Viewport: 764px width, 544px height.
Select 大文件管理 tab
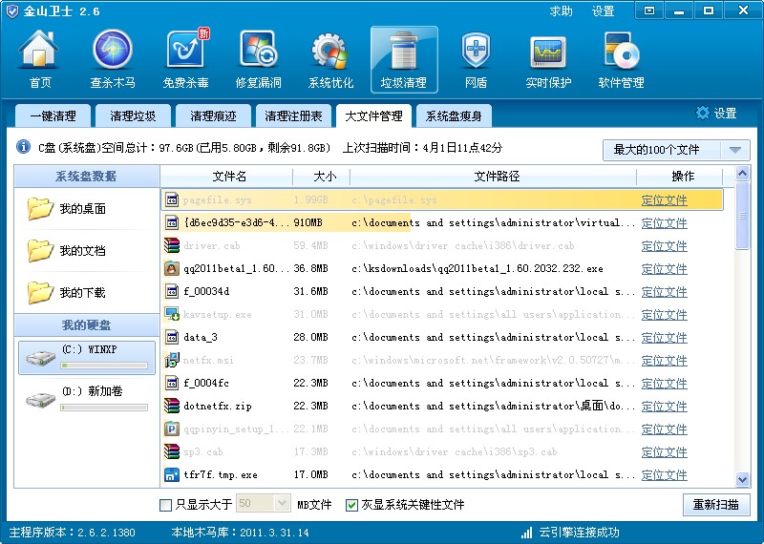(x=373, y=115)
